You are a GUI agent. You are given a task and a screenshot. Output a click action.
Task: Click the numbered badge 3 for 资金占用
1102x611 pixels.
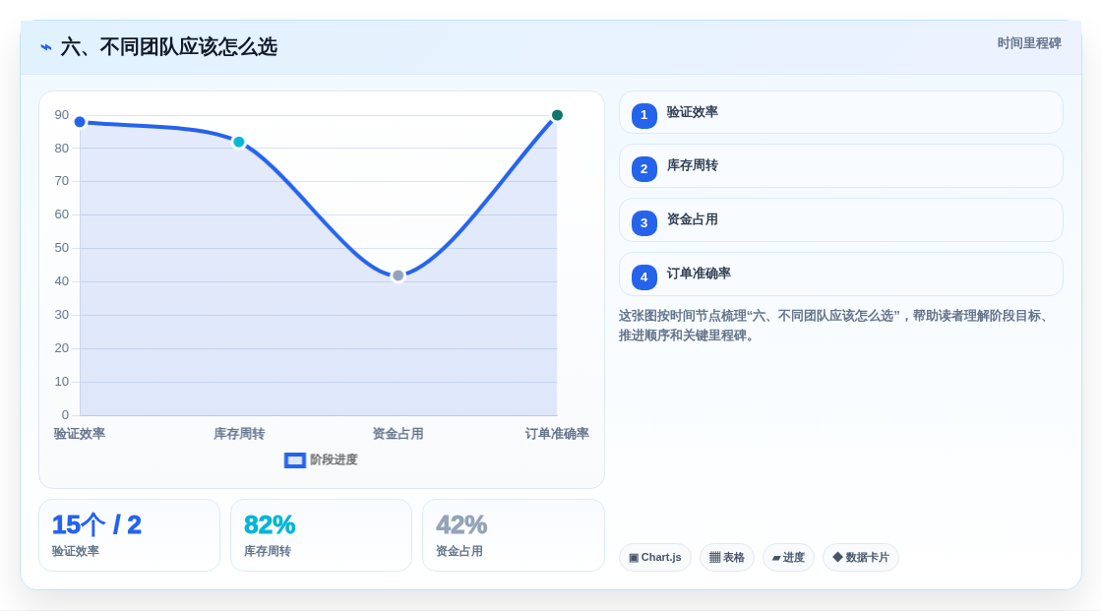pos(643,223)
